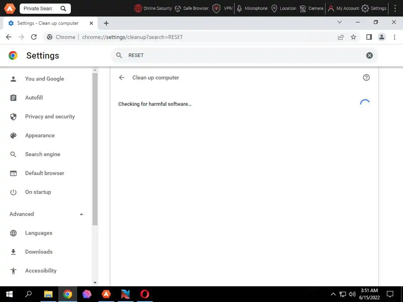Open Chrome three-dot menu
This screenshot has width=403, height=302.
tap(394, 37)
